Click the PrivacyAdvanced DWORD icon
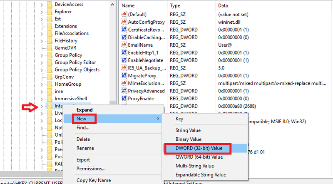333x184 pixels. click(124, 91)
